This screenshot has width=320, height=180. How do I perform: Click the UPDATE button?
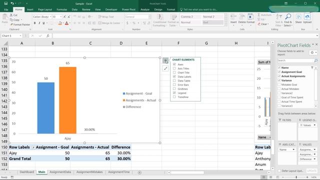tap(311, 171)
